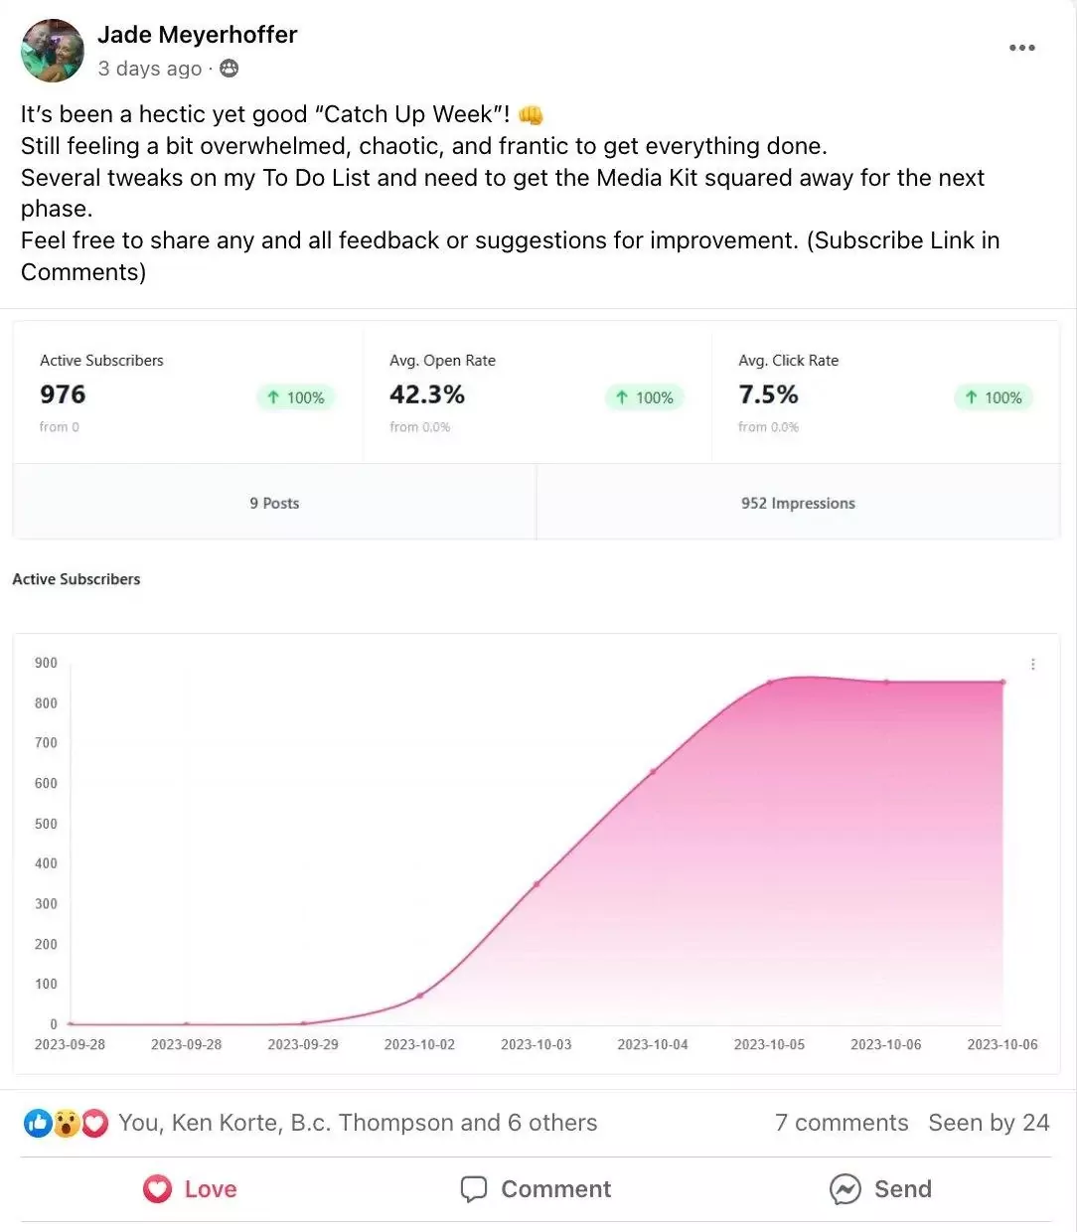Click the Avg. Open Rate 100% badge
This screenshot has width=1077, height=1232.
[x=645, y=397]
